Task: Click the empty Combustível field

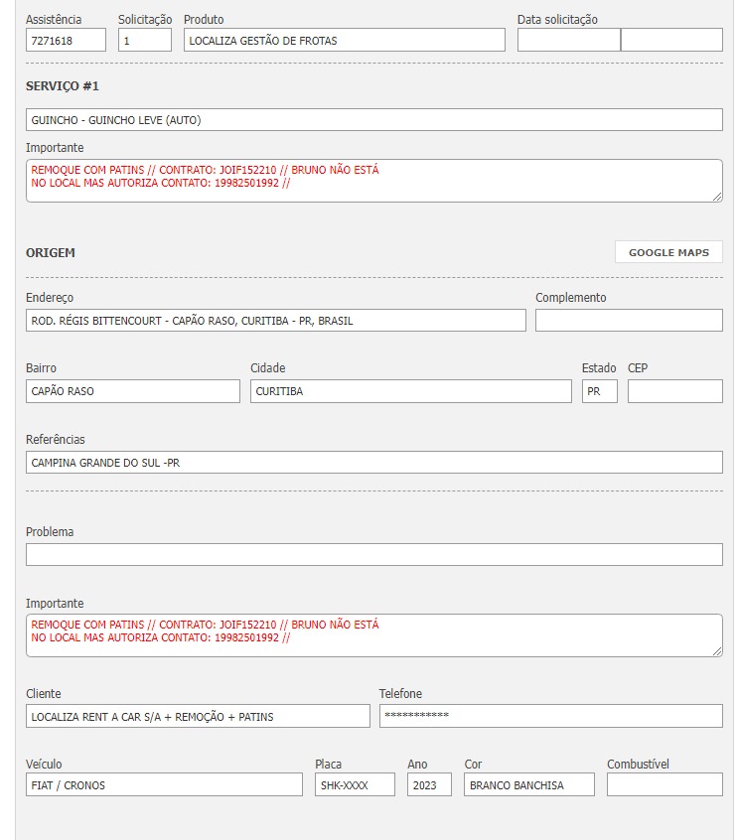Action: click(664, 785)
